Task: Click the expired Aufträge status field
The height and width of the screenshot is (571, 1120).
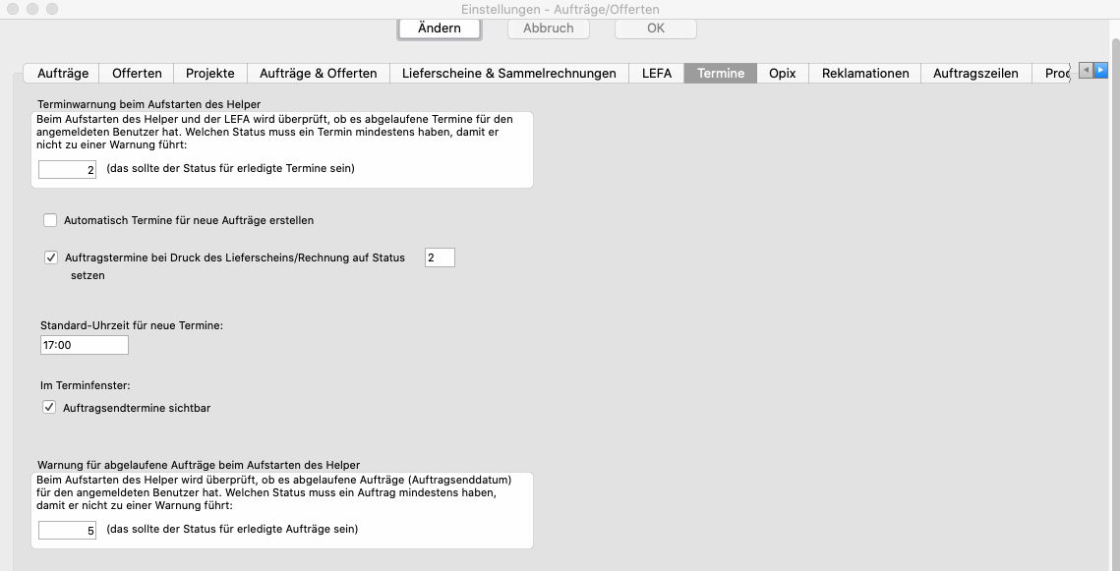Action: click(68, 530)
